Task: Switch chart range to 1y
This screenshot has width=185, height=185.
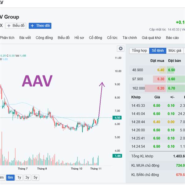Action: pos(19,177)
